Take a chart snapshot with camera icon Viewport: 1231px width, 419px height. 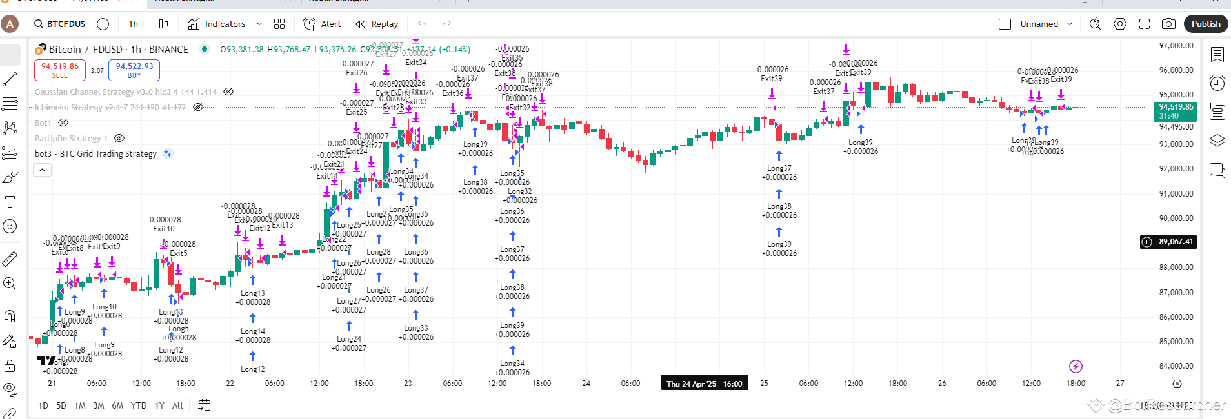1168,24
